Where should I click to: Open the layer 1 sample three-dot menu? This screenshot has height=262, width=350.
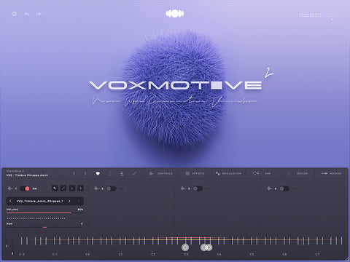coord(79,201)
